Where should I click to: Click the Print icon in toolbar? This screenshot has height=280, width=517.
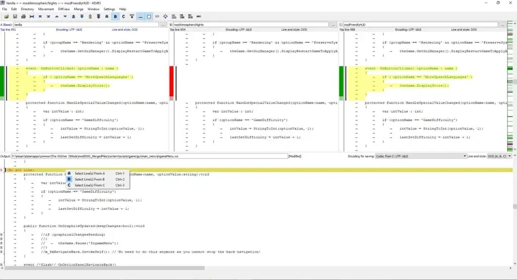pos(23,16)
